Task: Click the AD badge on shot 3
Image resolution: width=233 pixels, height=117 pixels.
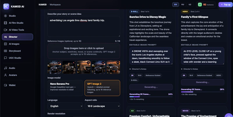Action: [x=132, y=111]
